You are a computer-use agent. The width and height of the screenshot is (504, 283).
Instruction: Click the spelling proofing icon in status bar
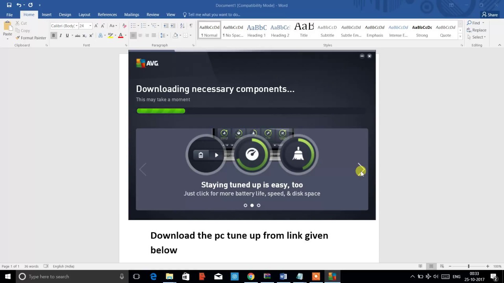point(46,266)
